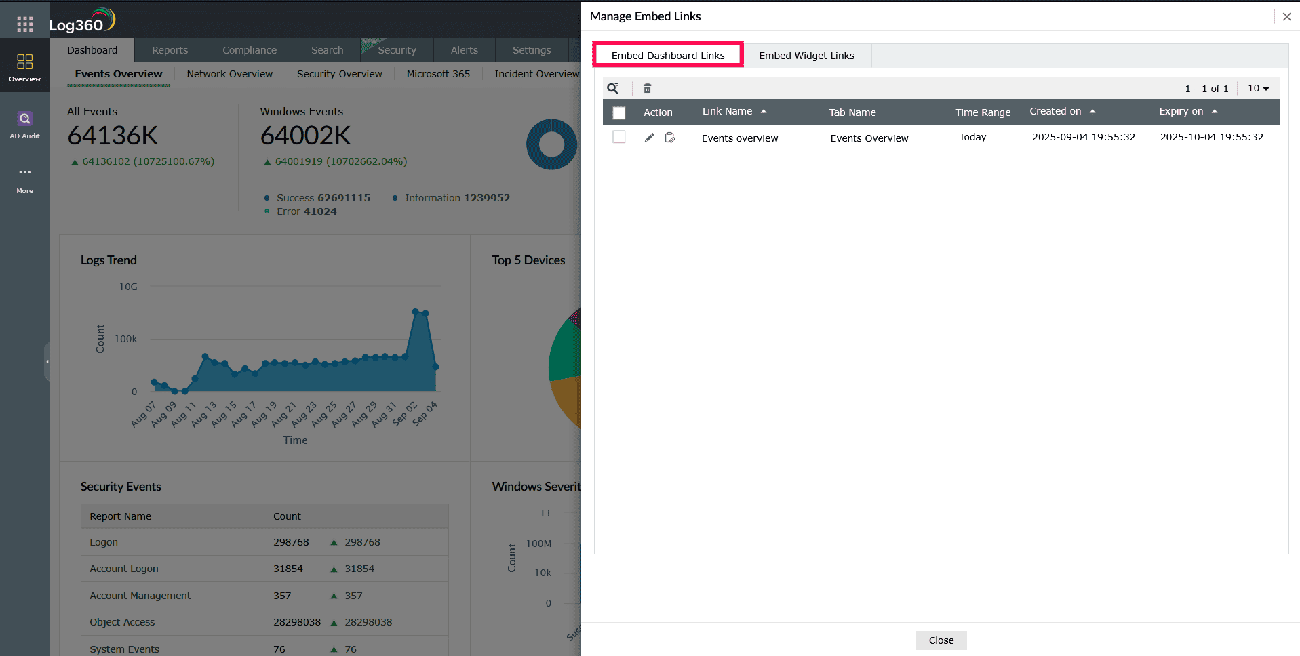Check the Events overview row checkbox
This screenshot has height=656, width=1300.
618,136
